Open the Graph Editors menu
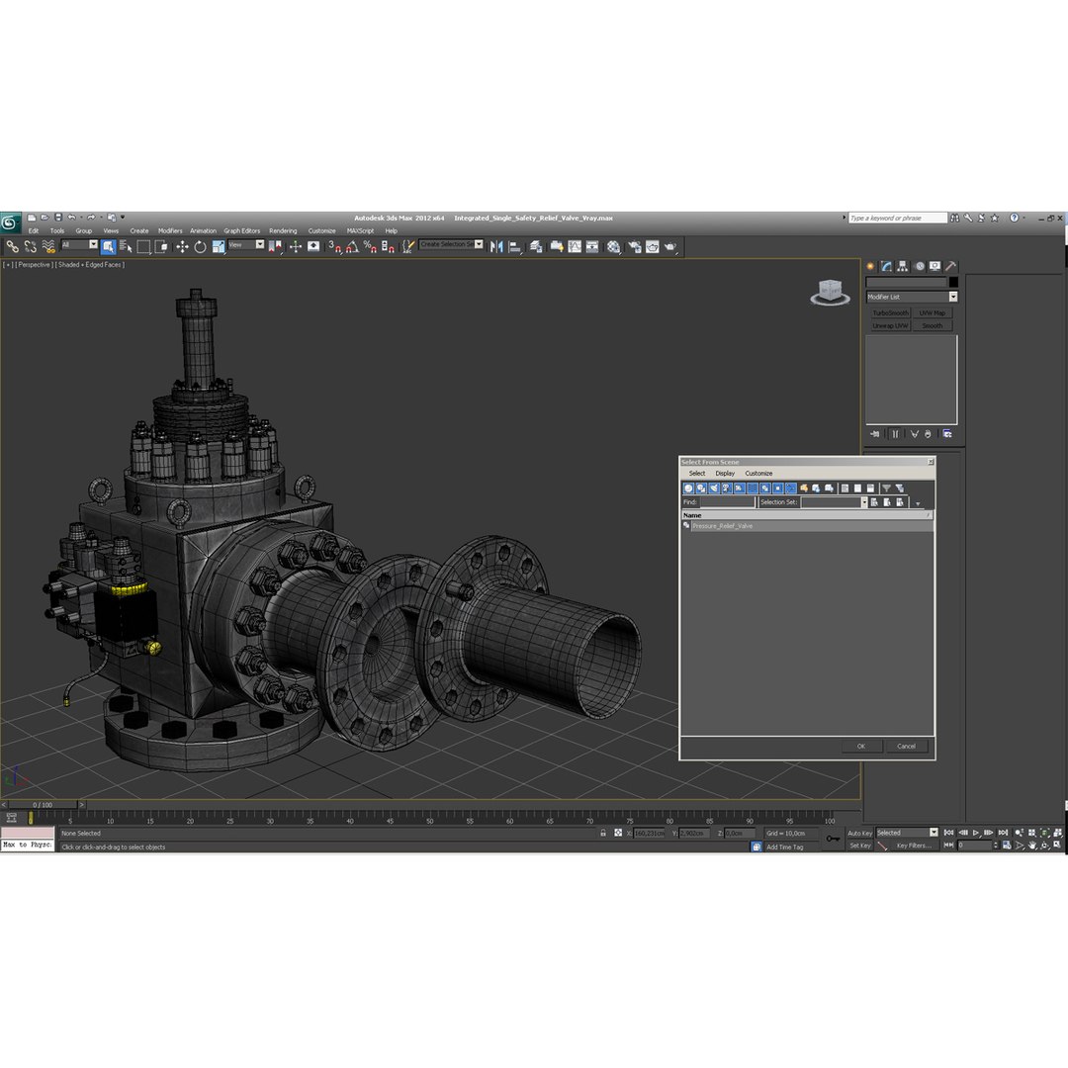 (242, 230)
